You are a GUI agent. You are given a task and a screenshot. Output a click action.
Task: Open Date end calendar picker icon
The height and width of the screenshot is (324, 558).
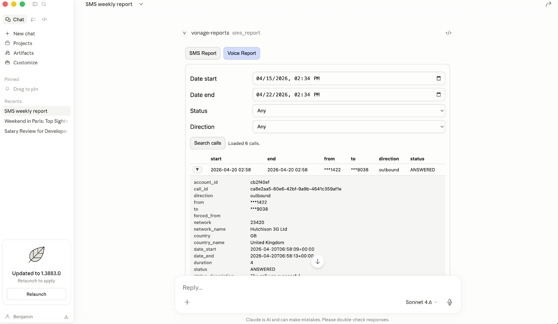[439, 95]
